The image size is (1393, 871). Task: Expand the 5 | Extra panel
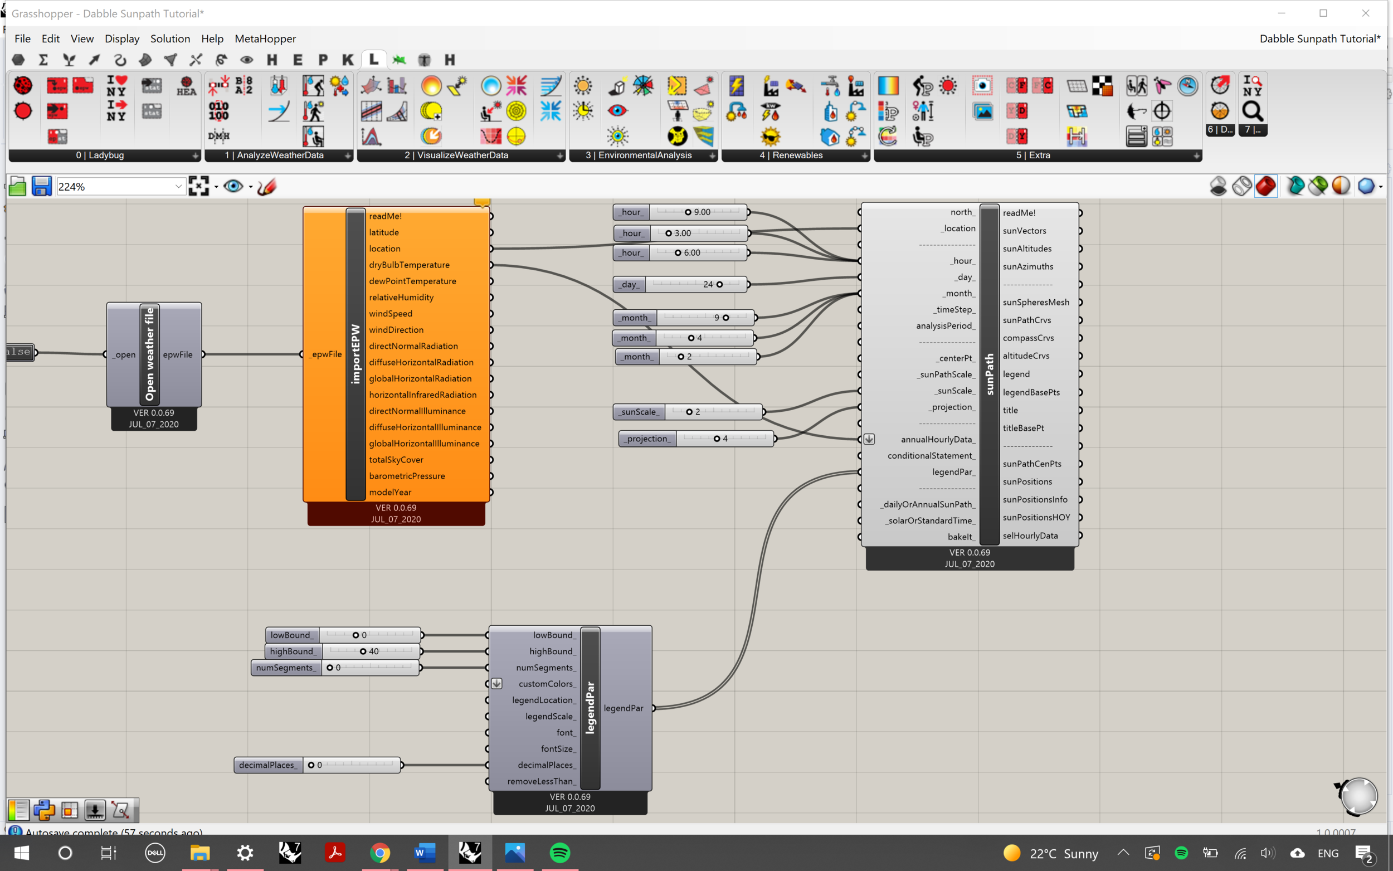pos(1196,155)
